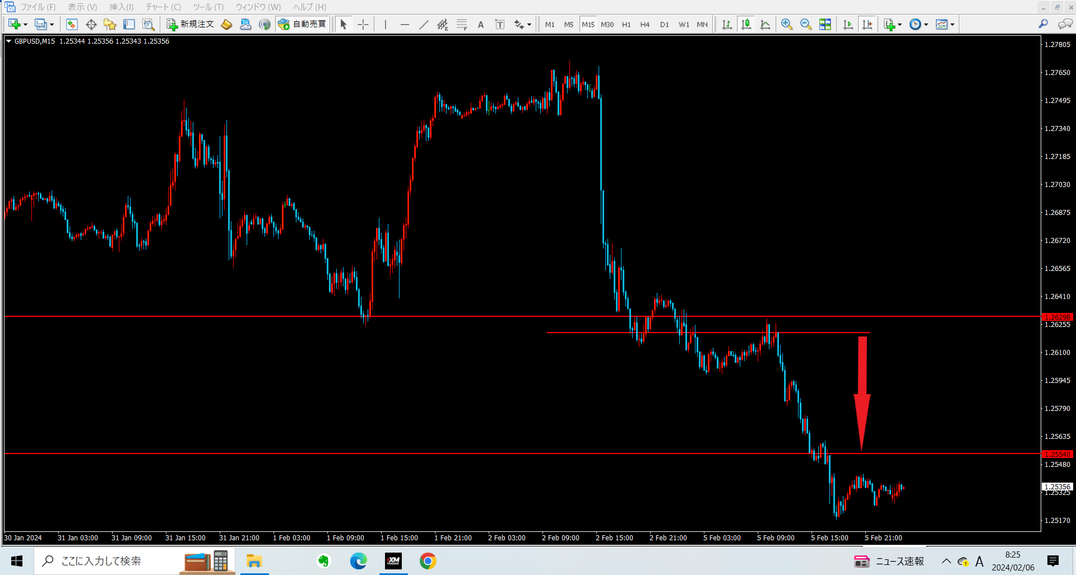Open the Strategy Tester icon
Screen dimensions: 1076x575
pos(148,24)
